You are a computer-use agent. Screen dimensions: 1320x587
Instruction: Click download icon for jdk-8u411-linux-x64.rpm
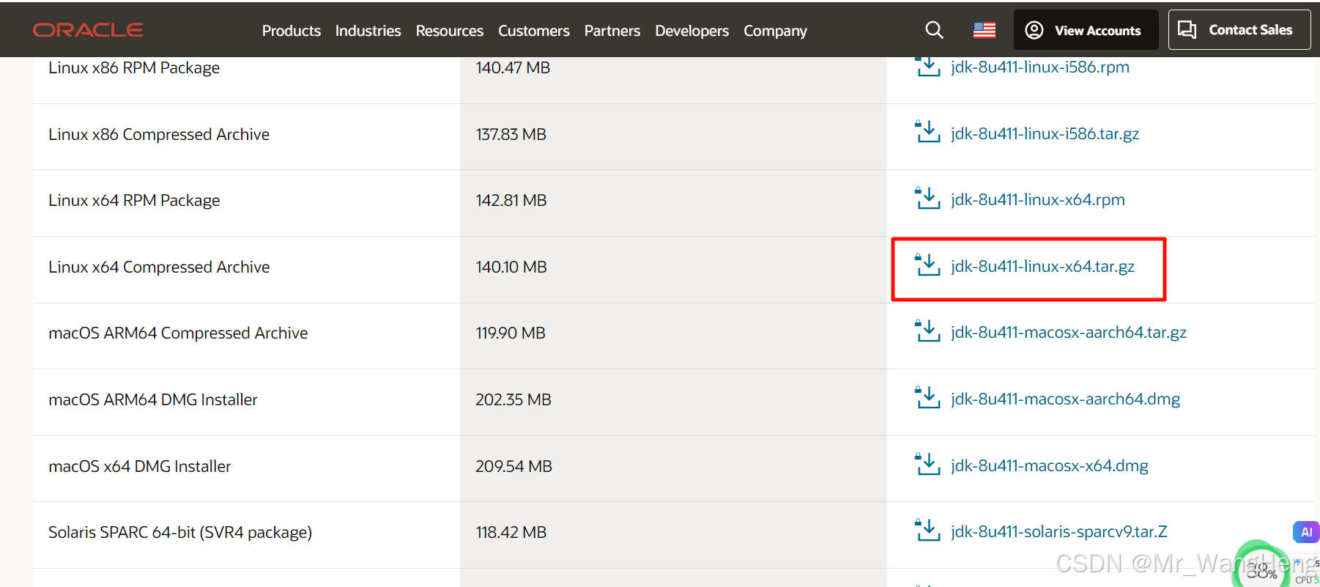click(x=927, y=198)
